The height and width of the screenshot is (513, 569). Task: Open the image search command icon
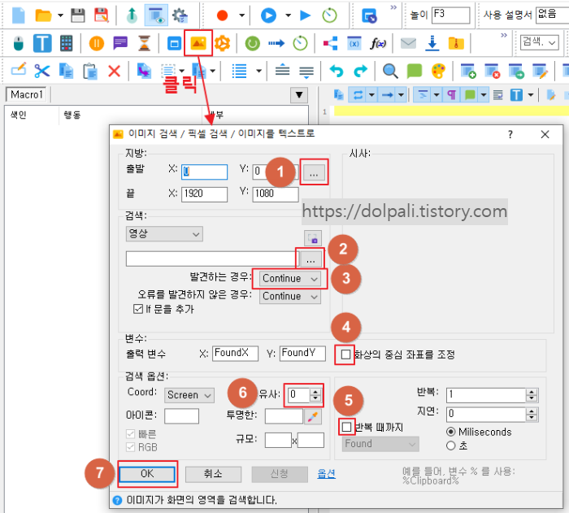tap(198, 43)
